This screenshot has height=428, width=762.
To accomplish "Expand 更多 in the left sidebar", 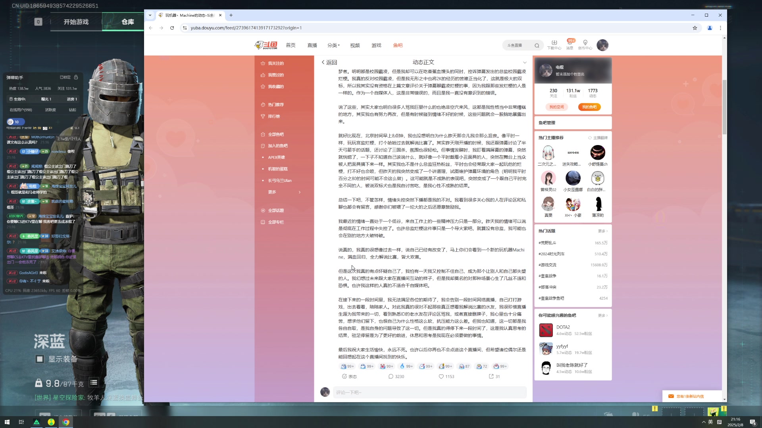I will tap(271, 192).
